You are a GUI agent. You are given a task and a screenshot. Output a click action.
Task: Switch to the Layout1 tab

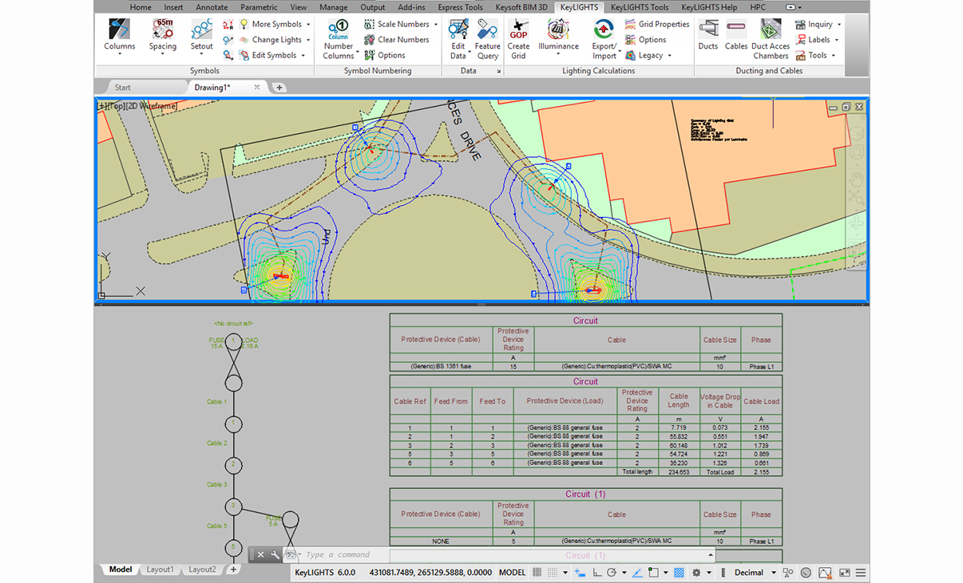pyautogui.click(x=160, y=569)
